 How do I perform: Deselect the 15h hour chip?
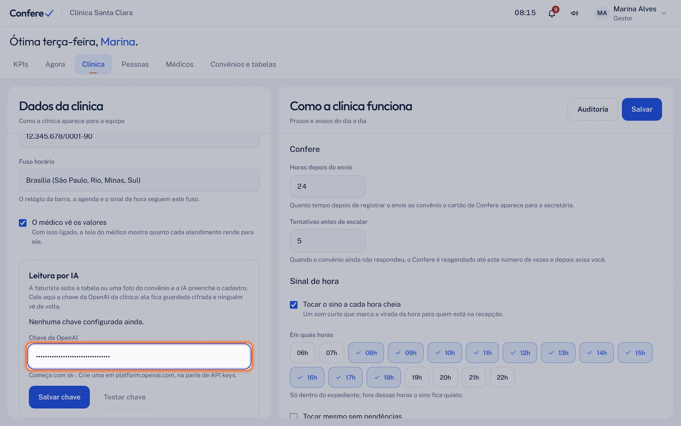click(x=635, y=353)
